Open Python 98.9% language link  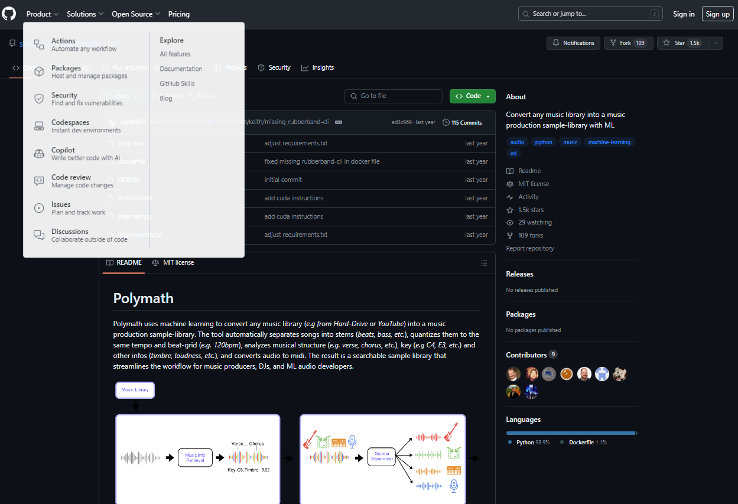point(529,442)
